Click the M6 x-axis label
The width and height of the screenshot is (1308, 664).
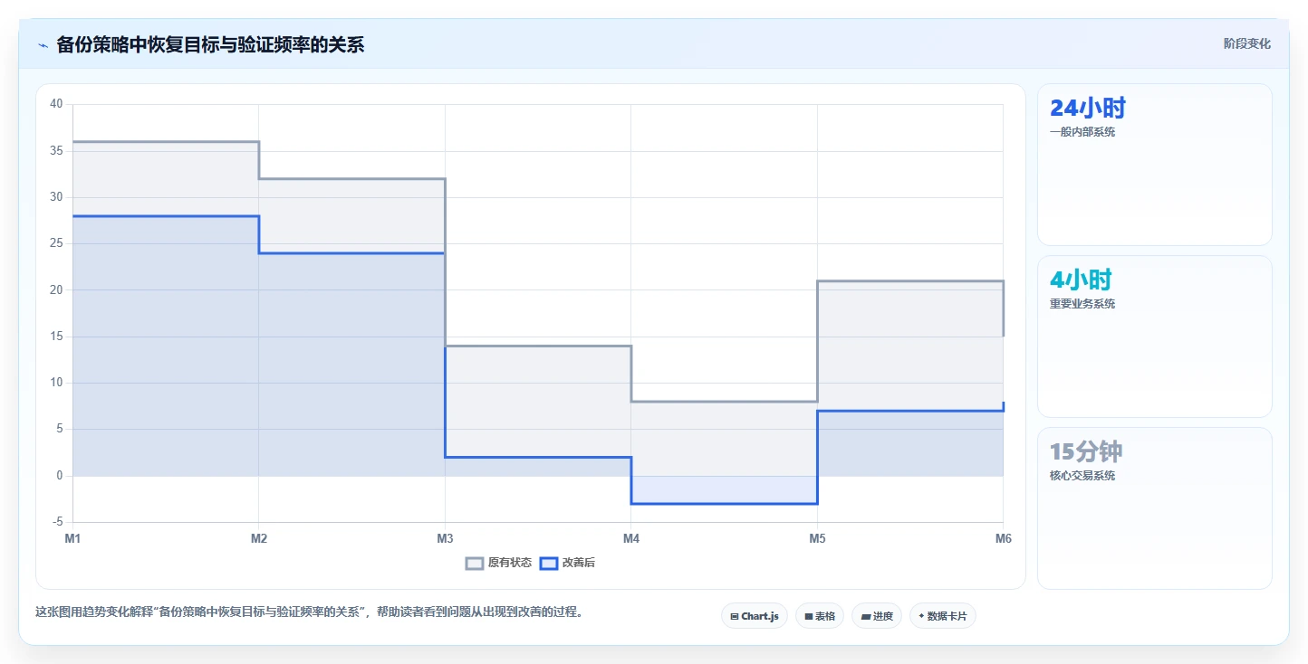(x=1003, y=539)
